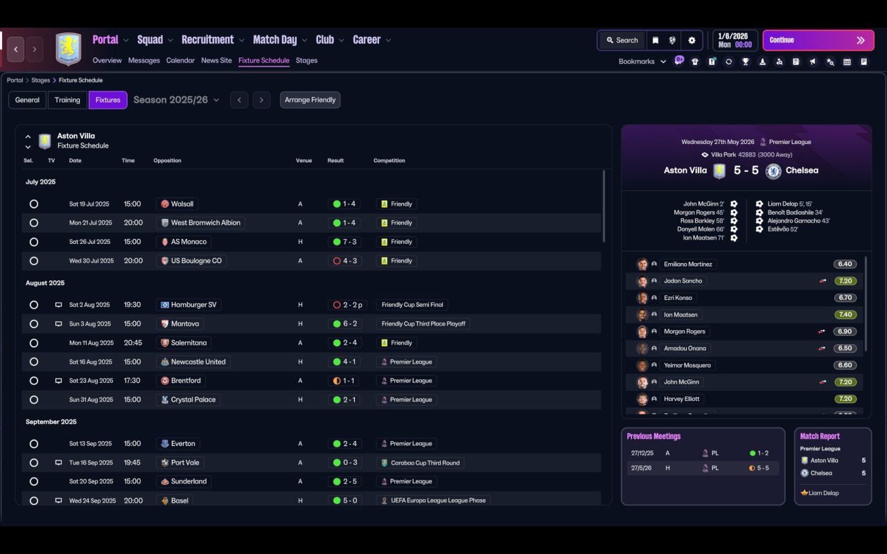887x554 pixels.
Task: Click the fixture list vertical scrollbar
Action: pos(604,206)
